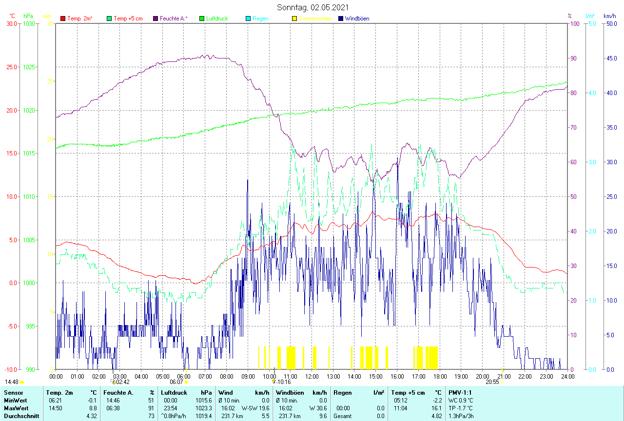Click the average pressure value '1019.4'
Image resolution: width=624 pixels, height=421 pixels.
click(x=204, y=416)
